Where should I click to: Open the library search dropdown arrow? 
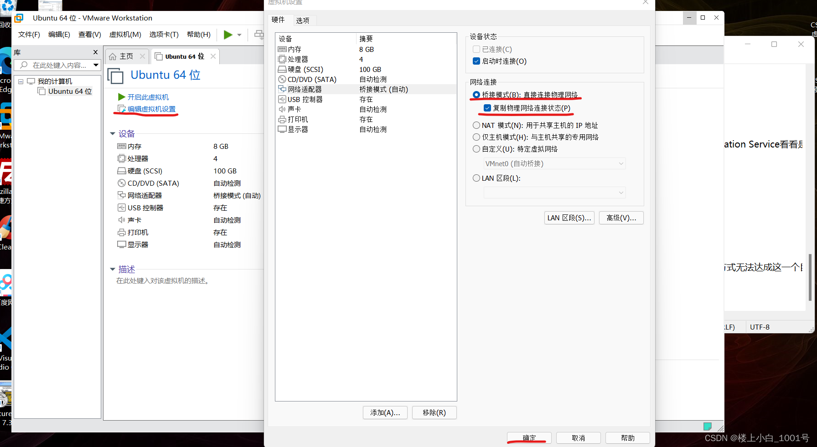point(96,65)
